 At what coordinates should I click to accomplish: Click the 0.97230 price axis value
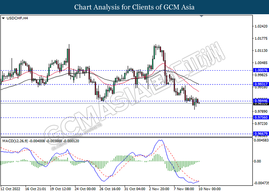point(261,124)
